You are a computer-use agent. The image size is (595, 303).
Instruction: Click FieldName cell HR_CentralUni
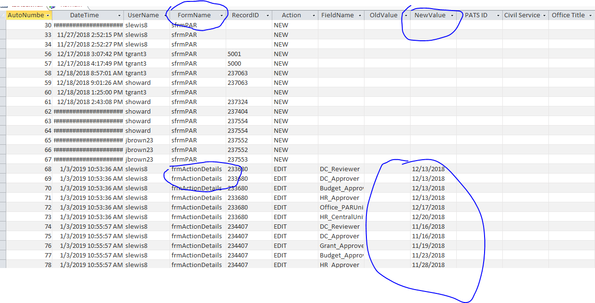coord(341,217)
